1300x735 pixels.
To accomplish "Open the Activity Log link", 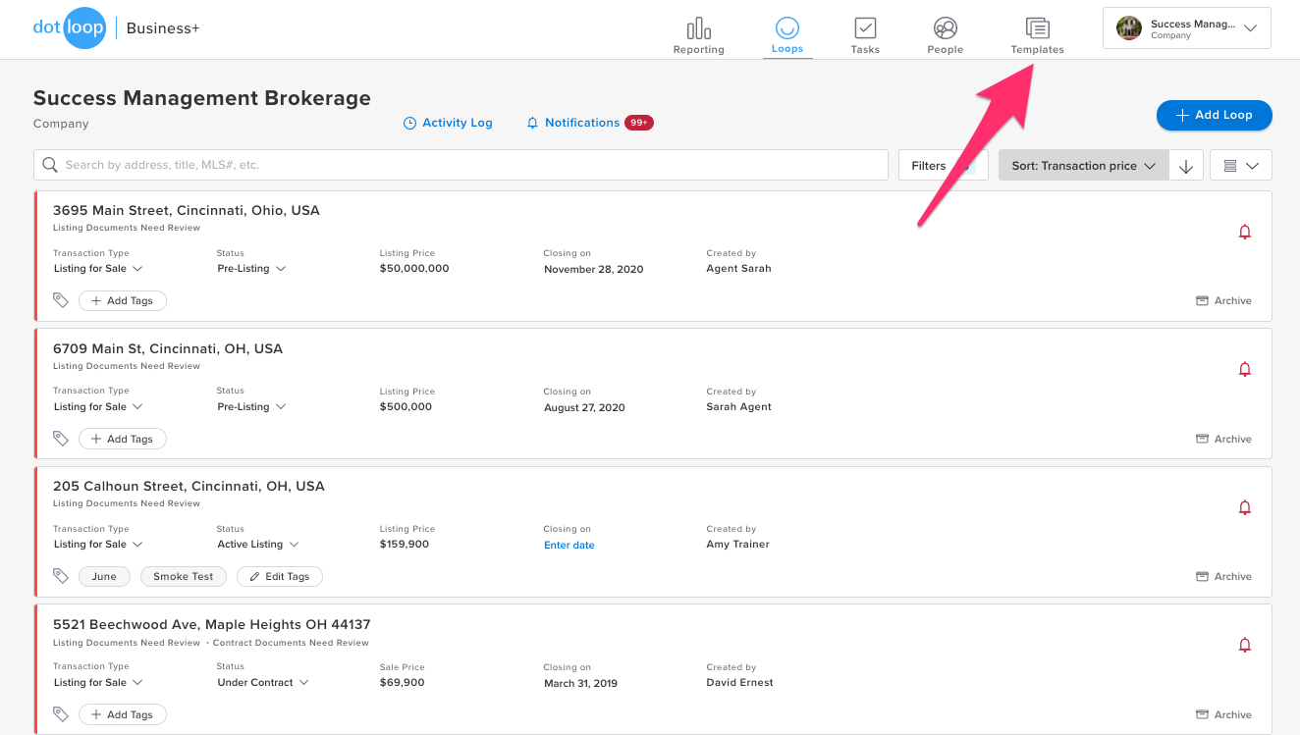I will 448,123.
